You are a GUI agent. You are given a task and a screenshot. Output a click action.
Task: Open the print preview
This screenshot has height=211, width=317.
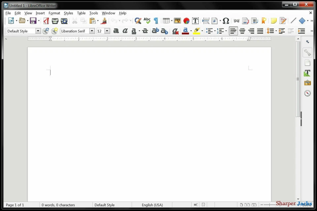(x=64, y=20)
